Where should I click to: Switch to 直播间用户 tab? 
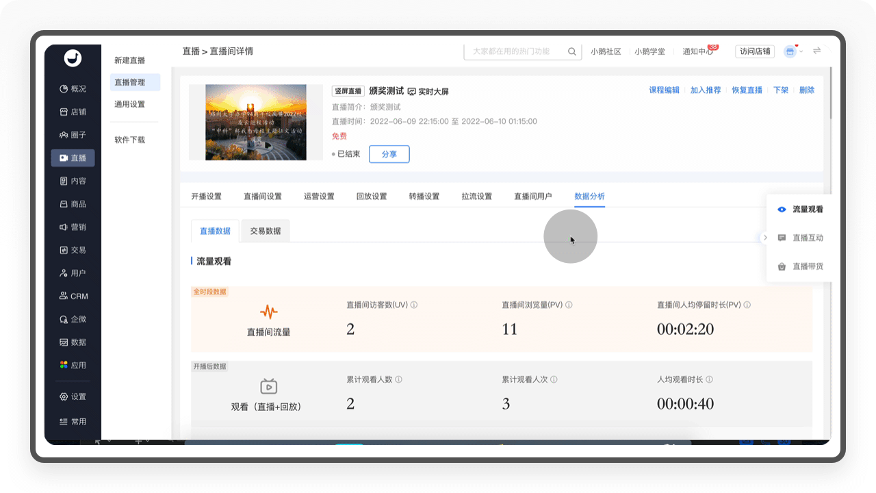(533, 197)
